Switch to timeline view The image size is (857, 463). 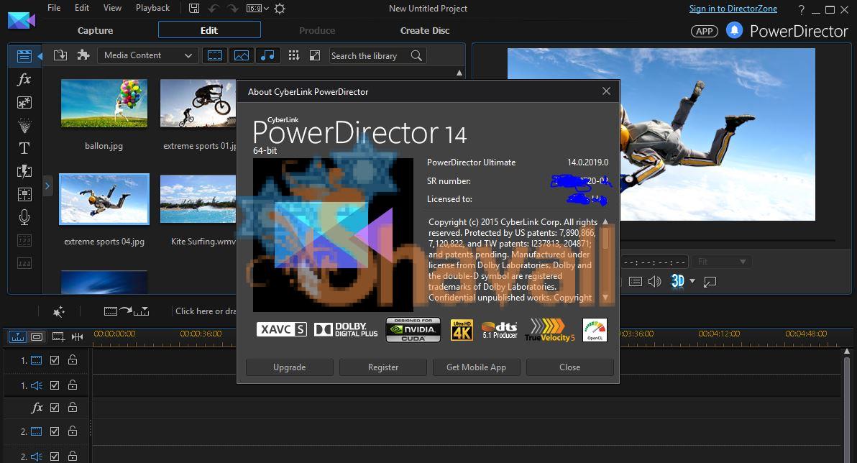[17, 336]
